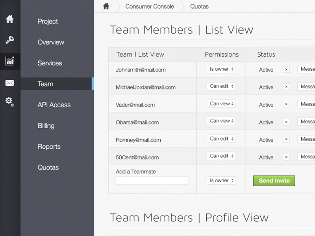Viewport: 315px width, 236px height.
Task: Open the permissions dropdown for the new teammate
Action: tap(221, 181)
